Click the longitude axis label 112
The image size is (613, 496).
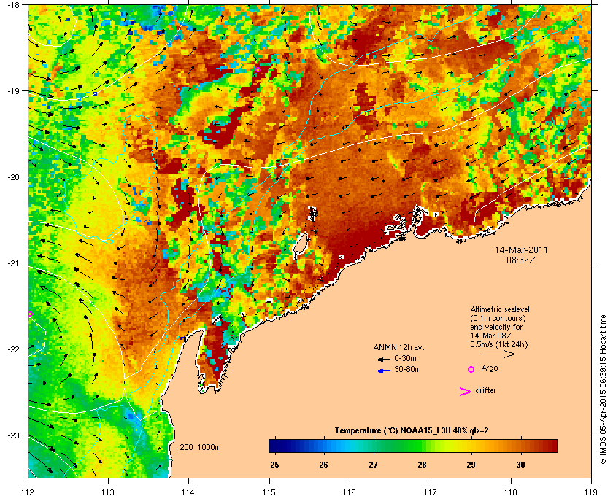(28, 492)
